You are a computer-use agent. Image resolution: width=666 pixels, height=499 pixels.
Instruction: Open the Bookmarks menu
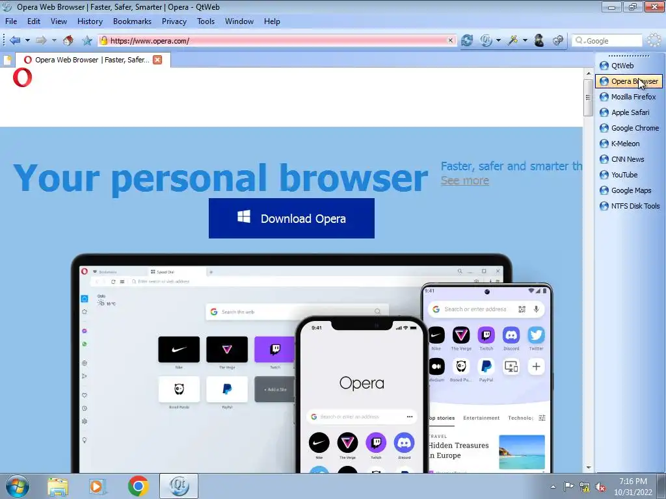pos(132,21)
